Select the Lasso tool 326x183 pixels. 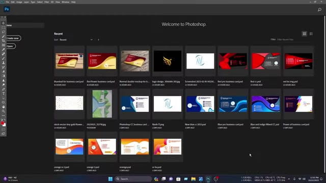click(4, 32)
